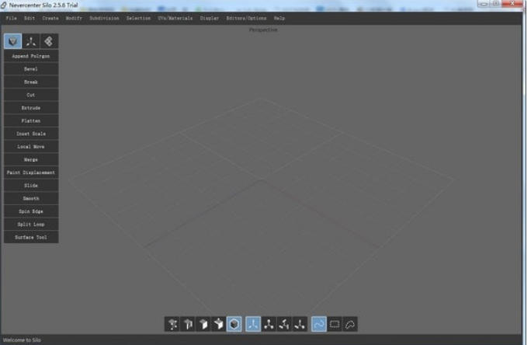This screenshot has width=531, height=345.
Task: Open the Display menu
Action: click(x=209, y=17)
